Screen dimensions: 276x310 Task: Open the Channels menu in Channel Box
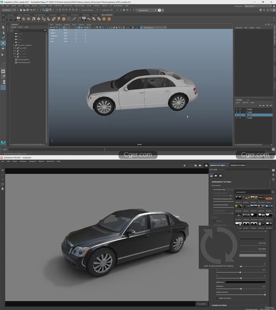point(239,28)
